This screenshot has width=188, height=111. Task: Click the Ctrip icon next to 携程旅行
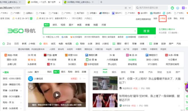147,55
